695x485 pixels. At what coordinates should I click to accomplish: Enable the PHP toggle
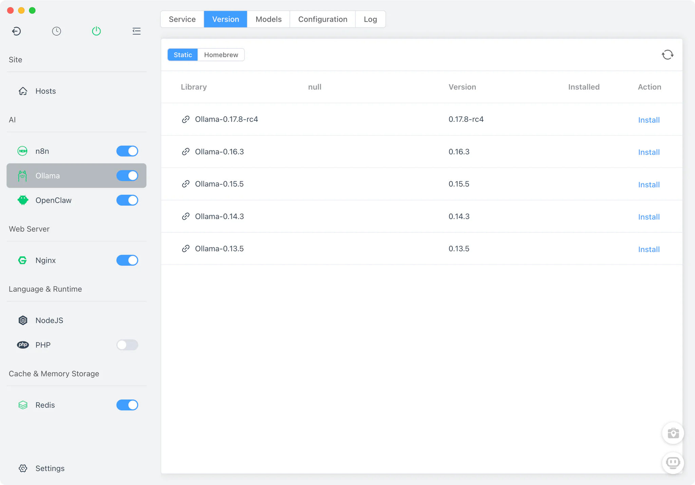point(127,345)
